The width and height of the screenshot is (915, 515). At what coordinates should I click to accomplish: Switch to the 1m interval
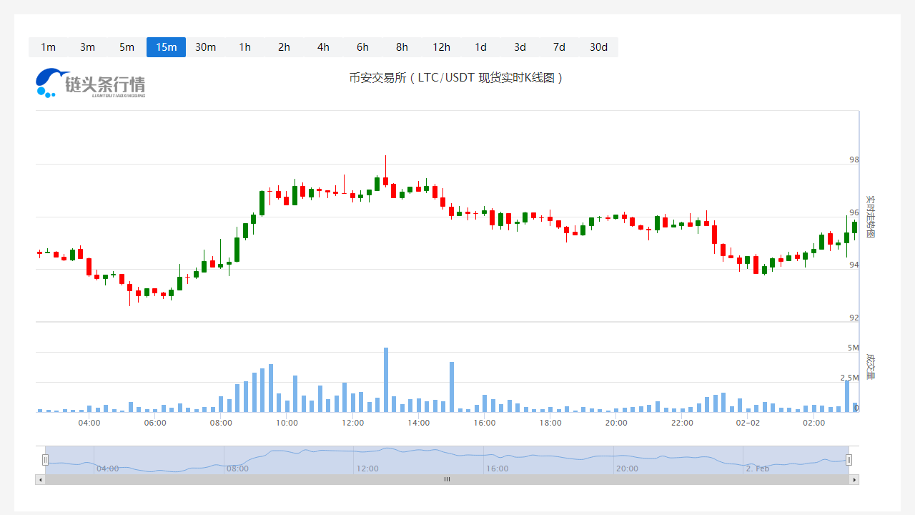click(48, 47)
